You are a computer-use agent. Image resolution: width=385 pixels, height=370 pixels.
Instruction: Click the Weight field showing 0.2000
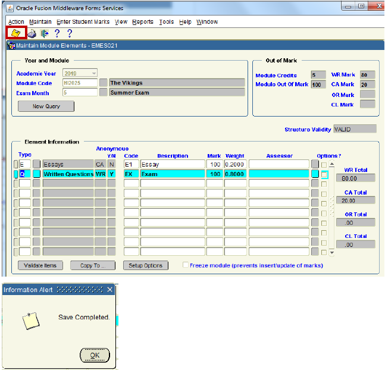point(235,164)
